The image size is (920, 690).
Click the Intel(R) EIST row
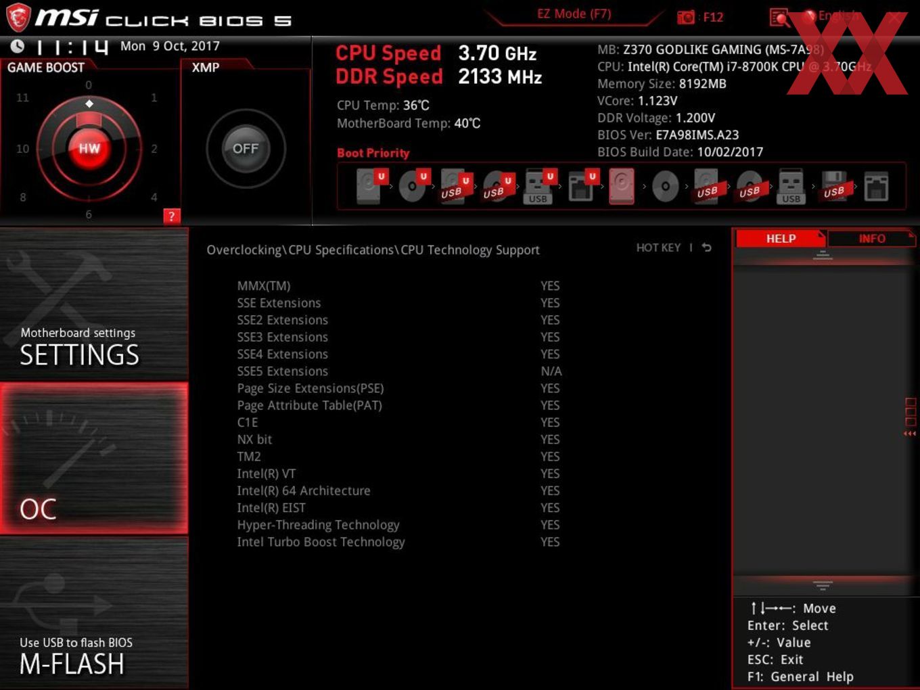tap(399, 507)
